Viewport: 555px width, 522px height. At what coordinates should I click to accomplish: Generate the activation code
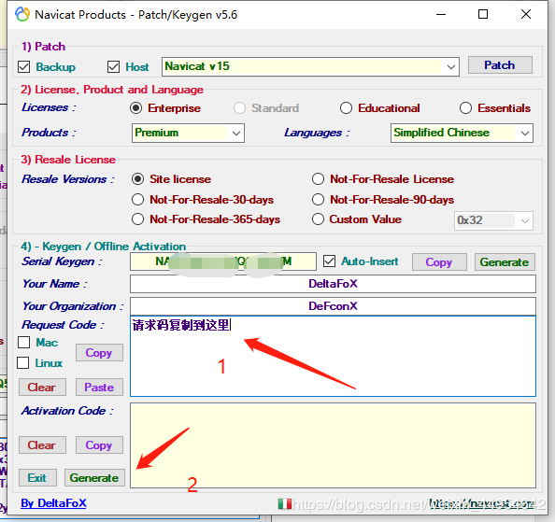[x=94, y=478]
